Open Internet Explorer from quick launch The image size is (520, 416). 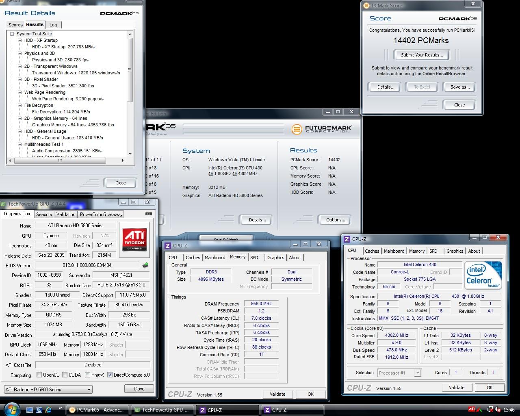[x=48, y=410]
